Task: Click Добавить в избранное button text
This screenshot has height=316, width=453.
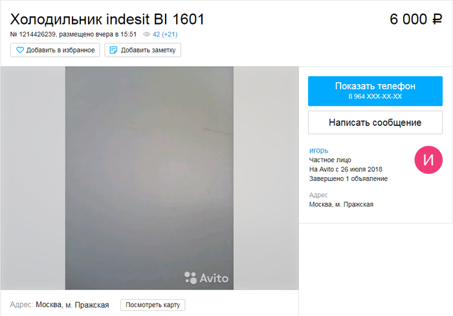Action: 60,50
